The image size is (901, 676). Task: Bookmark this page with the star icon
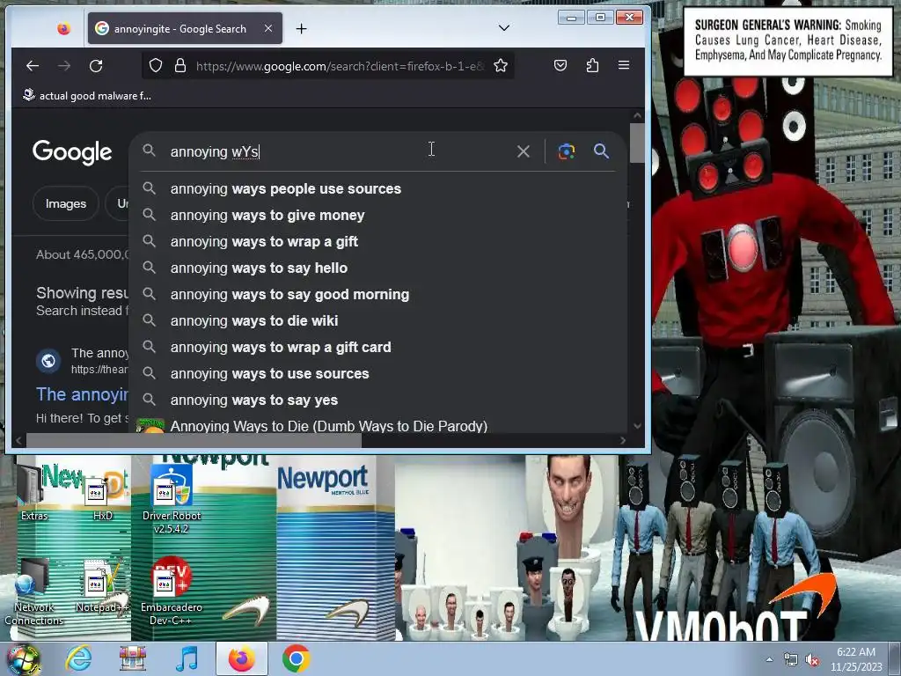tap(501, 65)
